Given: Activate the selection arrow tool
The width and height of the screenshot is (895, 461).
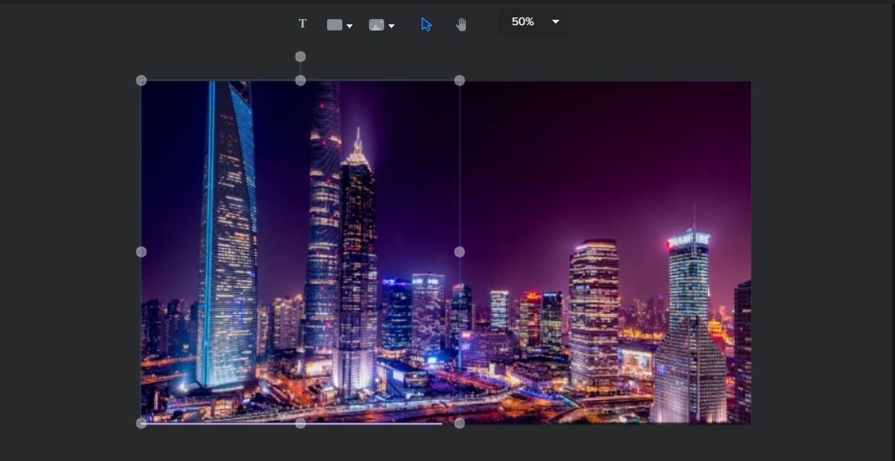Looking at the screenshot, I should pos(426,24).
